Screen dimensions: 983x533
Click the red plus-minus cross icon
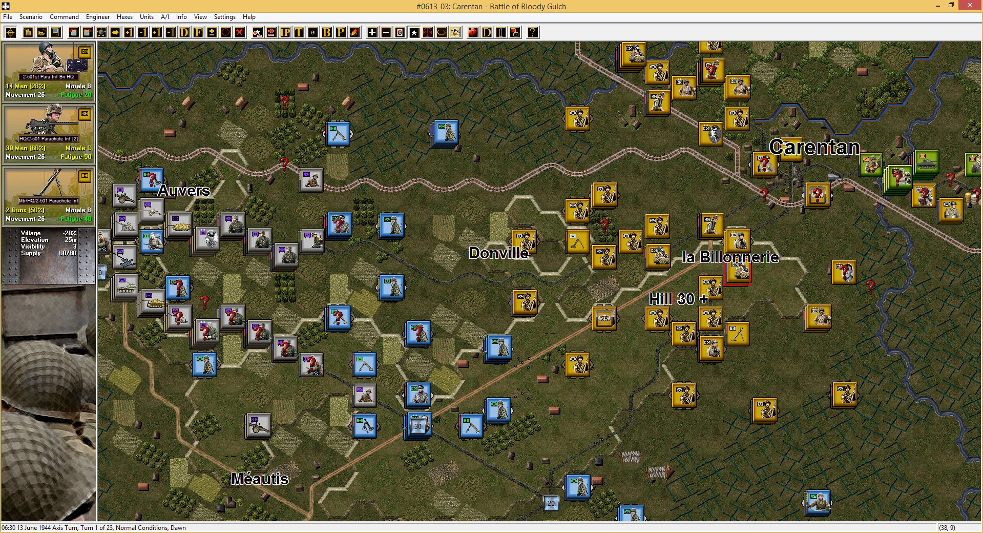(x=271, y=33)
